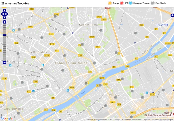Expand the blue plus control at map's right edge
The width and height of the screenshot is (174, 121).
[172, 15]
